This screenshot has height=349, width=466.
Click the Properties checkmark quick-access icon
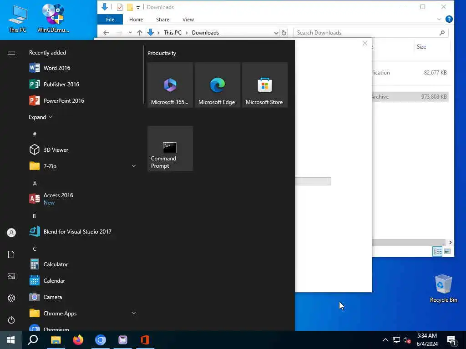click(x=120, y=7)
